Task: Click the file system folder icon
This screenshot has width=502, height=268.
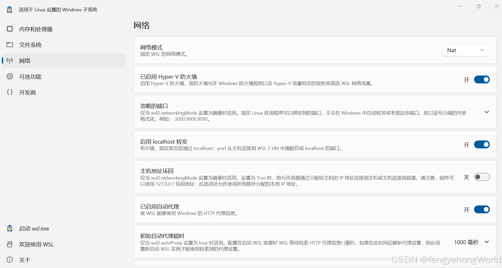Action: point(10,45)
